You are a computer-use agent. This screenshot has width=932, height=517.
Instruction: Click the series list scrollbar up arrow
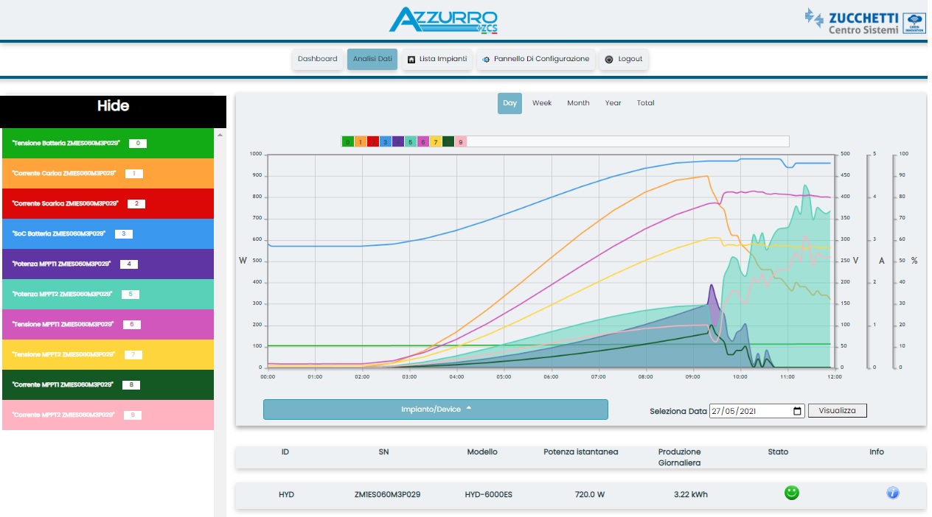(x=219, y=135)
